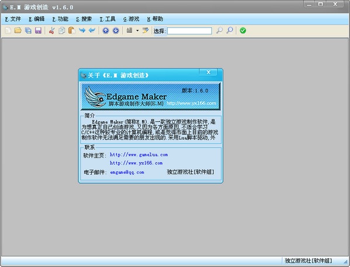Open the http://www.yx166.com contact link
This screenshot has height=267, width=350.
click(136, 163)
